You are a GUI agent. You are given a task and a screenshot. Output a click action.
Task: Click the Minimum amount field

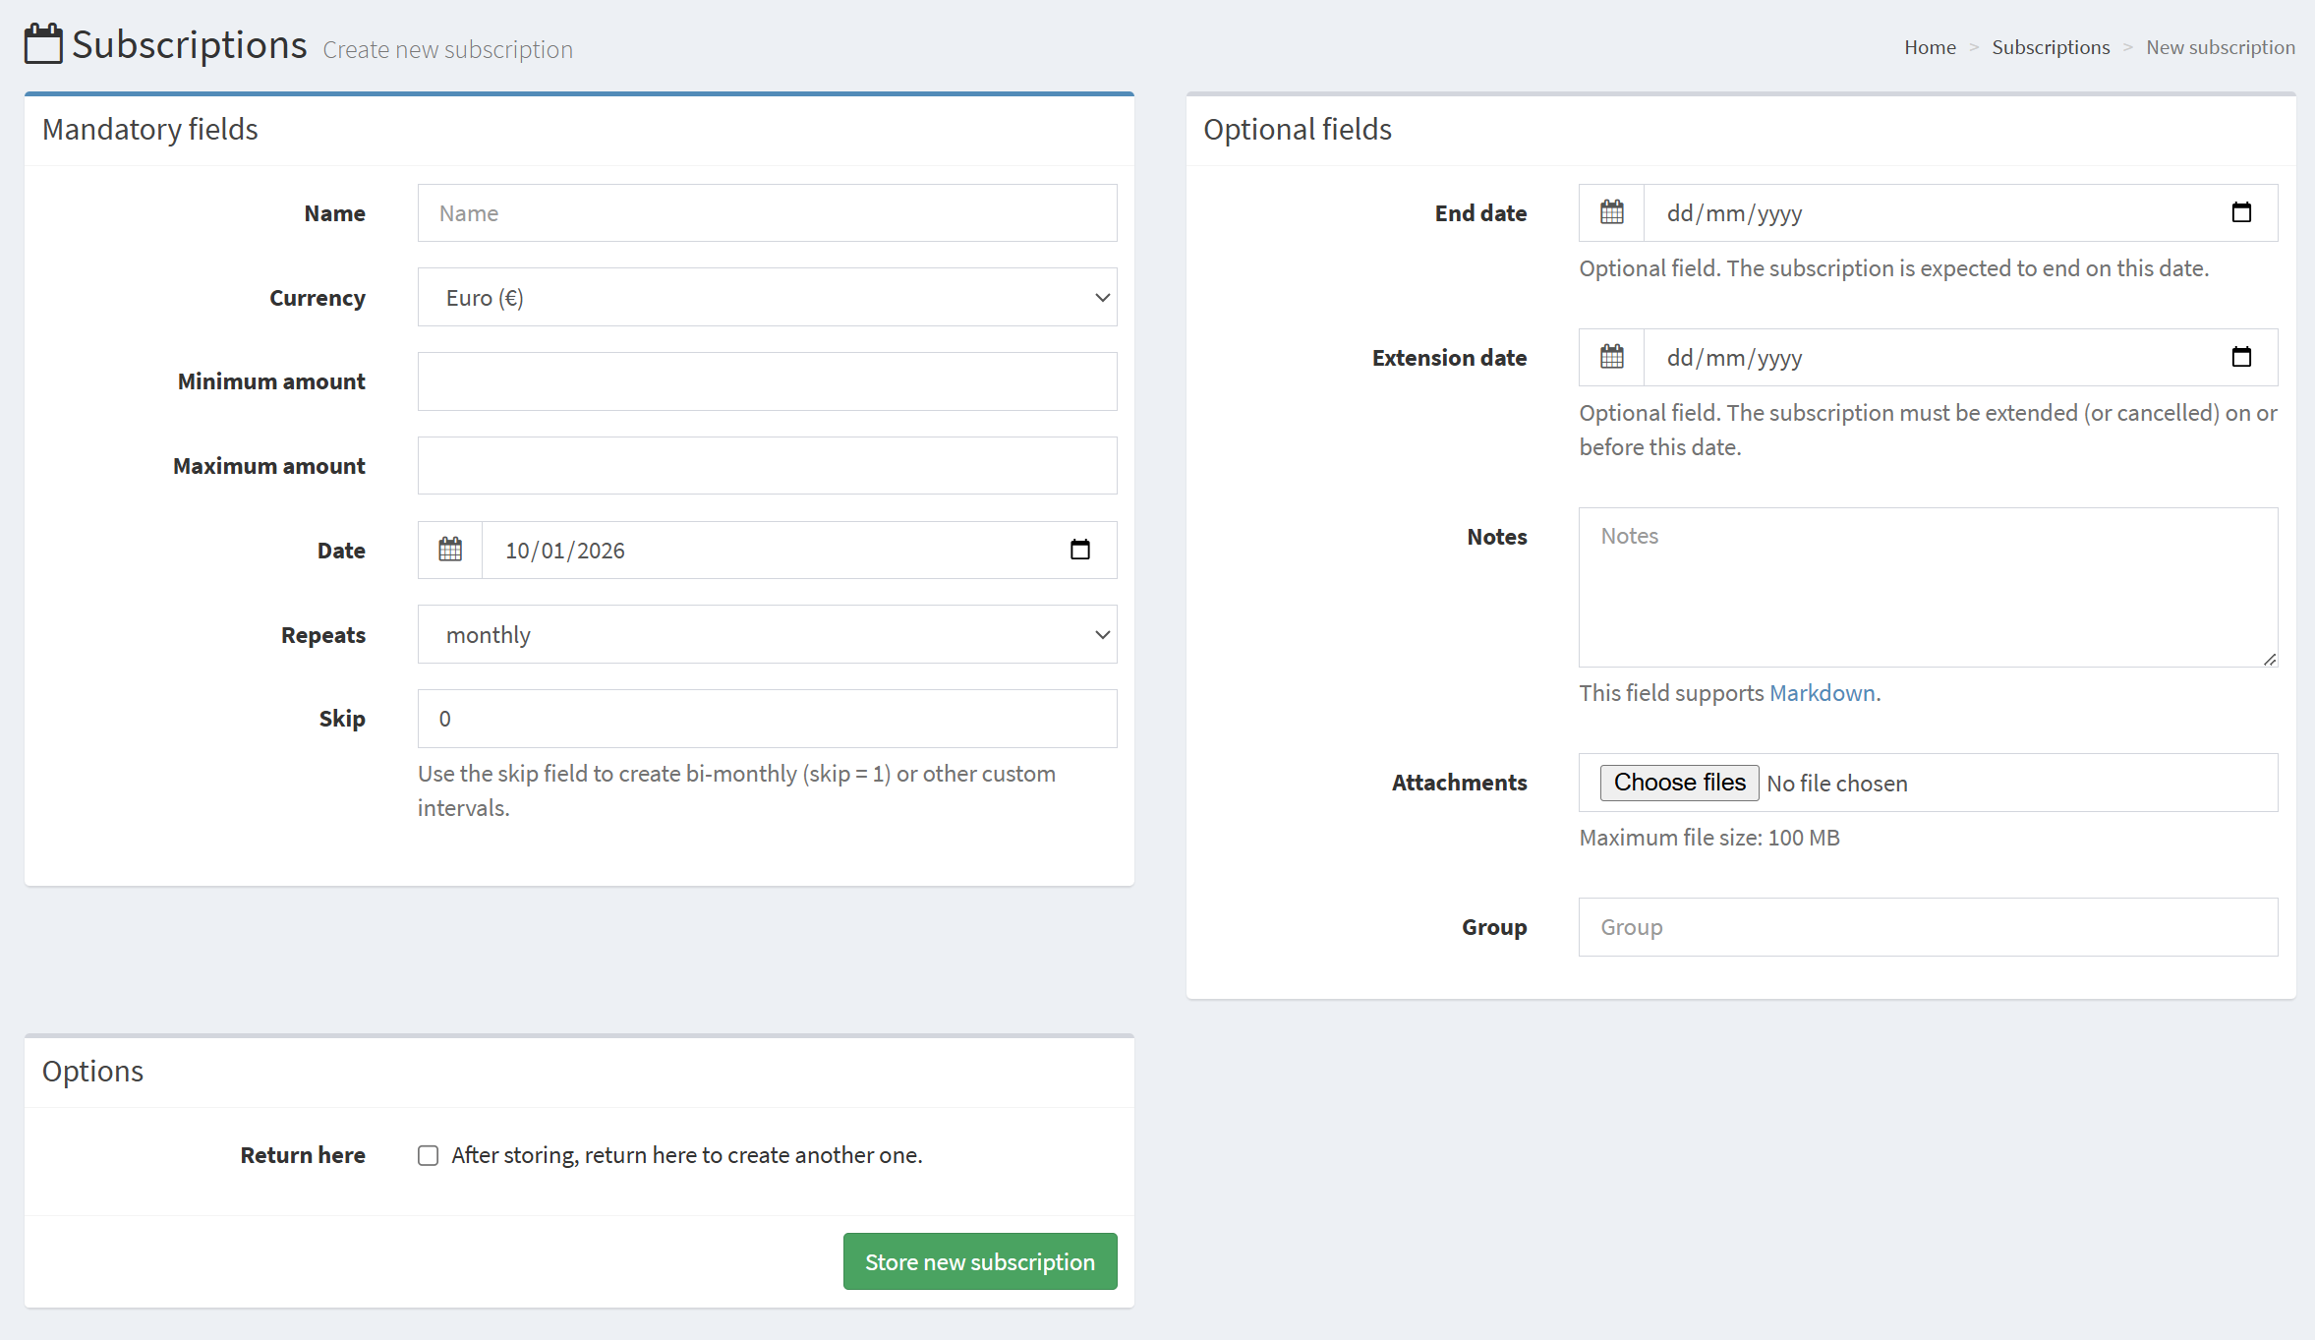767,381
